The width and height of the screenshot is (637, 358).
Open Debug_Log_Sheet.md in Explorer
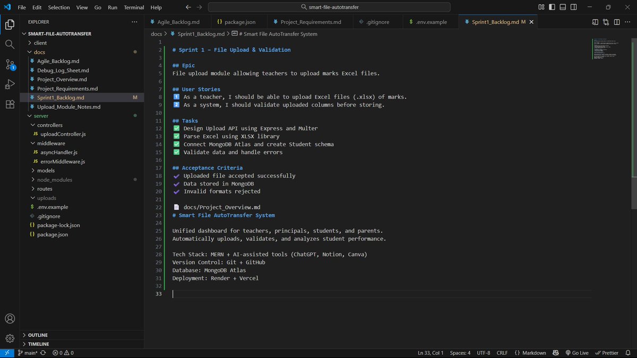82,70
